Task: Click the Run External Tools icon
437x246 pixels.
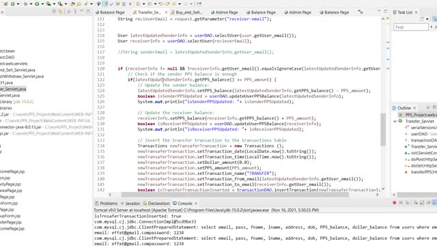Action: pyautogui.click(x=60, y=4)
